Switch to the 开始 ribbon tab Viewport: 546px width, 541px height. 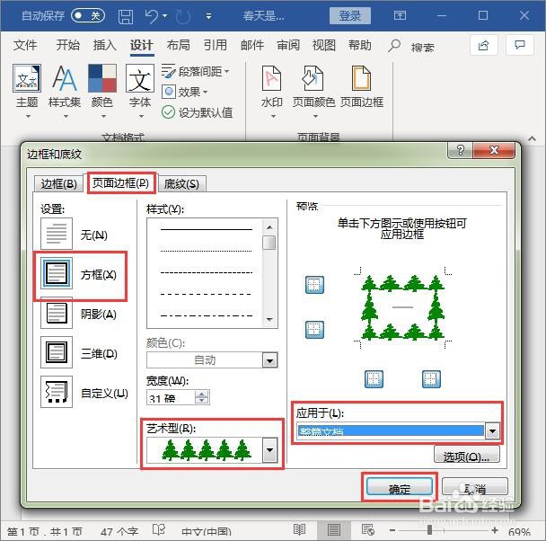click(x=68, y=45)
